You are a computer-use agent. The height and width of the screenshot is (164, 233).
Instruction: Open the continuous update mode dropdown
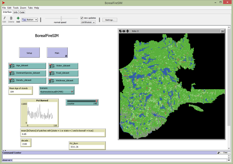(88, 22)
